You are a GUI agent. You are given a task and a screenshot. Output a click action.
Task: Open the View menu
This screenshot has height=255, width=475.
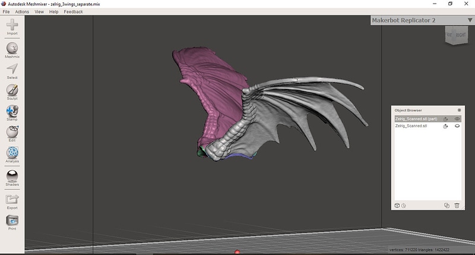(39, 12)
